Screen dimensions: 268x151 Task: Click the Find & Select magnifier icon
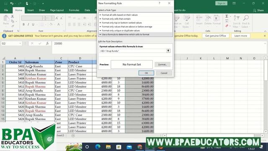pyautogui.click(x=246, y=18)
